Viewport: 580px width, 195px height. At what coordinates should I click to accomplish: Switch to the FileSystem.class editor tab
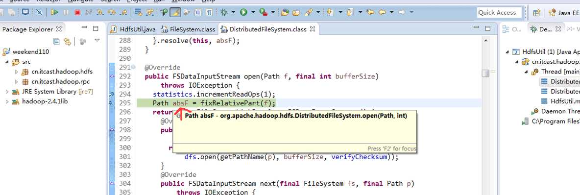coord(188,29)
